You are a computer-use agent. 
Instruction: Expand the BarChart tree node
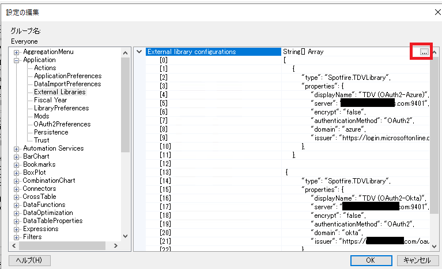coord(16,157)
